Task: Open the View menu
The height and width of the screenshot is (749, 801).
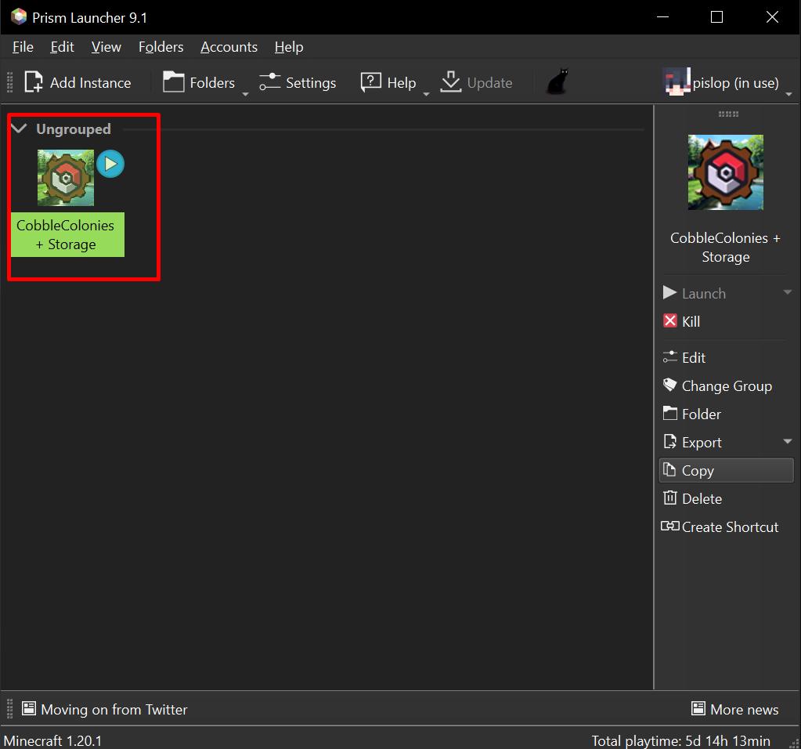Action: click(x=106, y=47)
